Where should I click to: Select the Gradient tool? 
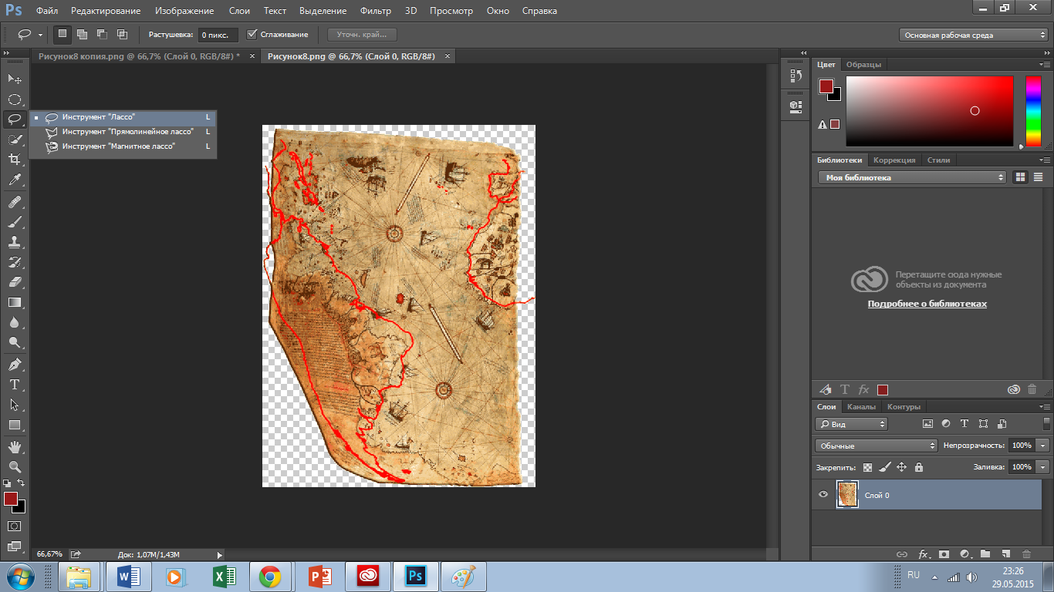15,302
